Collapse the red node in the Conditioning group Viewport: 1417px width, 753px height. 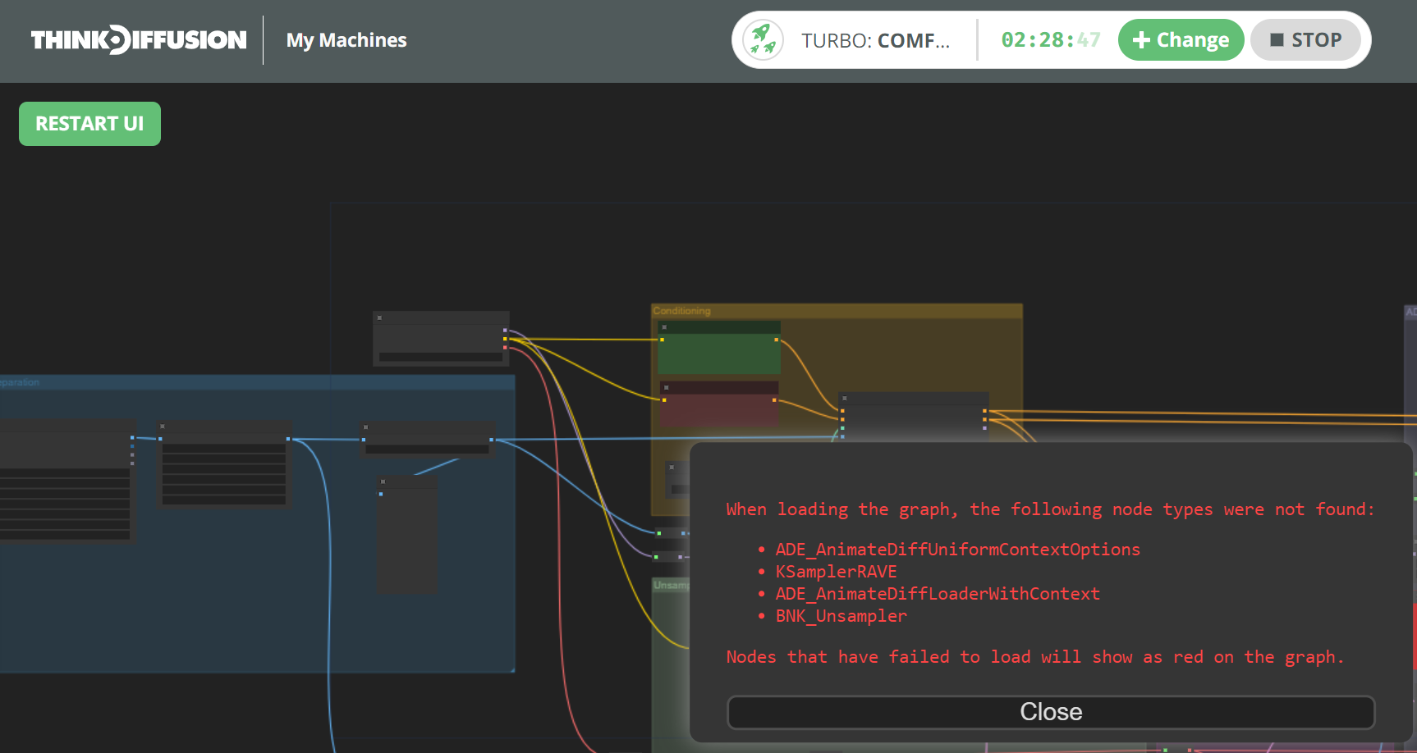click(x=667, y=387)
